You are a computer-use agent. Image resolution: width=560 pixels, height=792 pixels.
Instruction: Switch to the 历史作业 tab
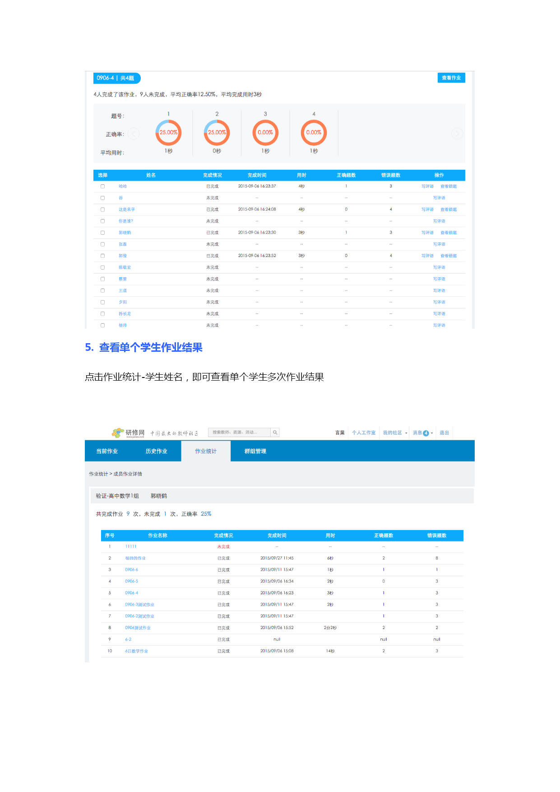[x=156, y=451]
